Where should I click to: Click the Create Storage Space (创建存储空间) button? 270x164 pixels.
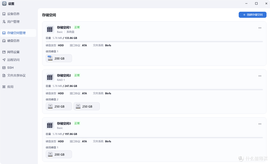(252, 15)
